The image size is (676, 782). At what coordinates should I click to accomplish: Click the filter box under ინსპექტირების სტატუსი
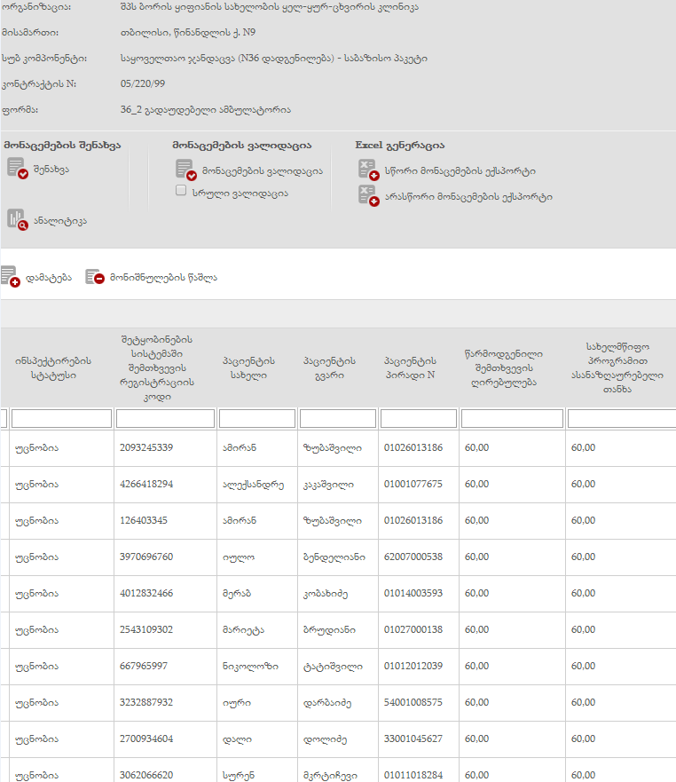[x=61, y=419]
